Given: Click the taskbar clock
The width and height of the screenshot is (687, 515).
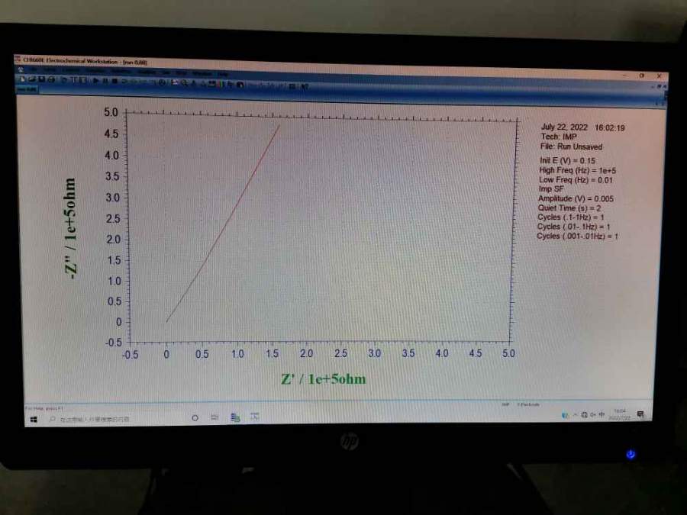Looking at the screenshot, I should [x=620, y=414].
